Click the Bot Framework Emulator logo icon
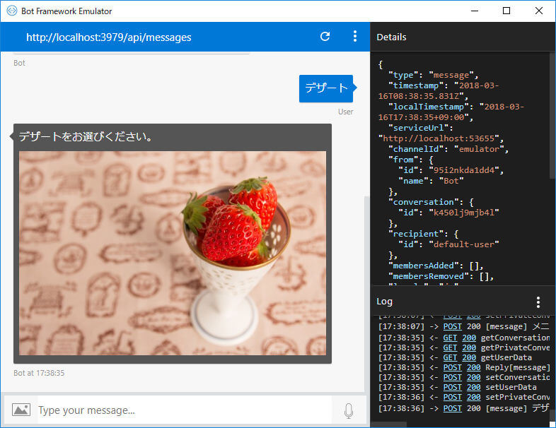Screen dimensions: 556x428 [x=12, y=11]
